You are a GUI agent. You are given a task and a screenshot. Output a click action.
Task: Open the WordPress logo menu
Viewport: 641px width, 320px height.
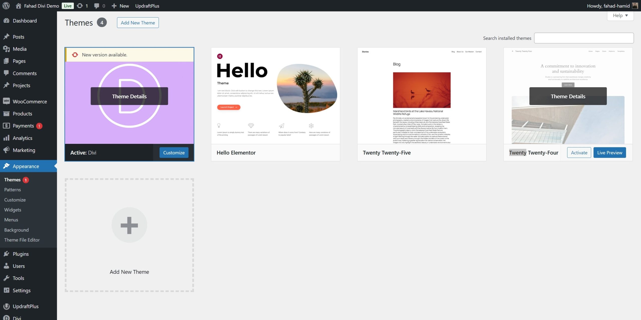[x=6, y=5]
